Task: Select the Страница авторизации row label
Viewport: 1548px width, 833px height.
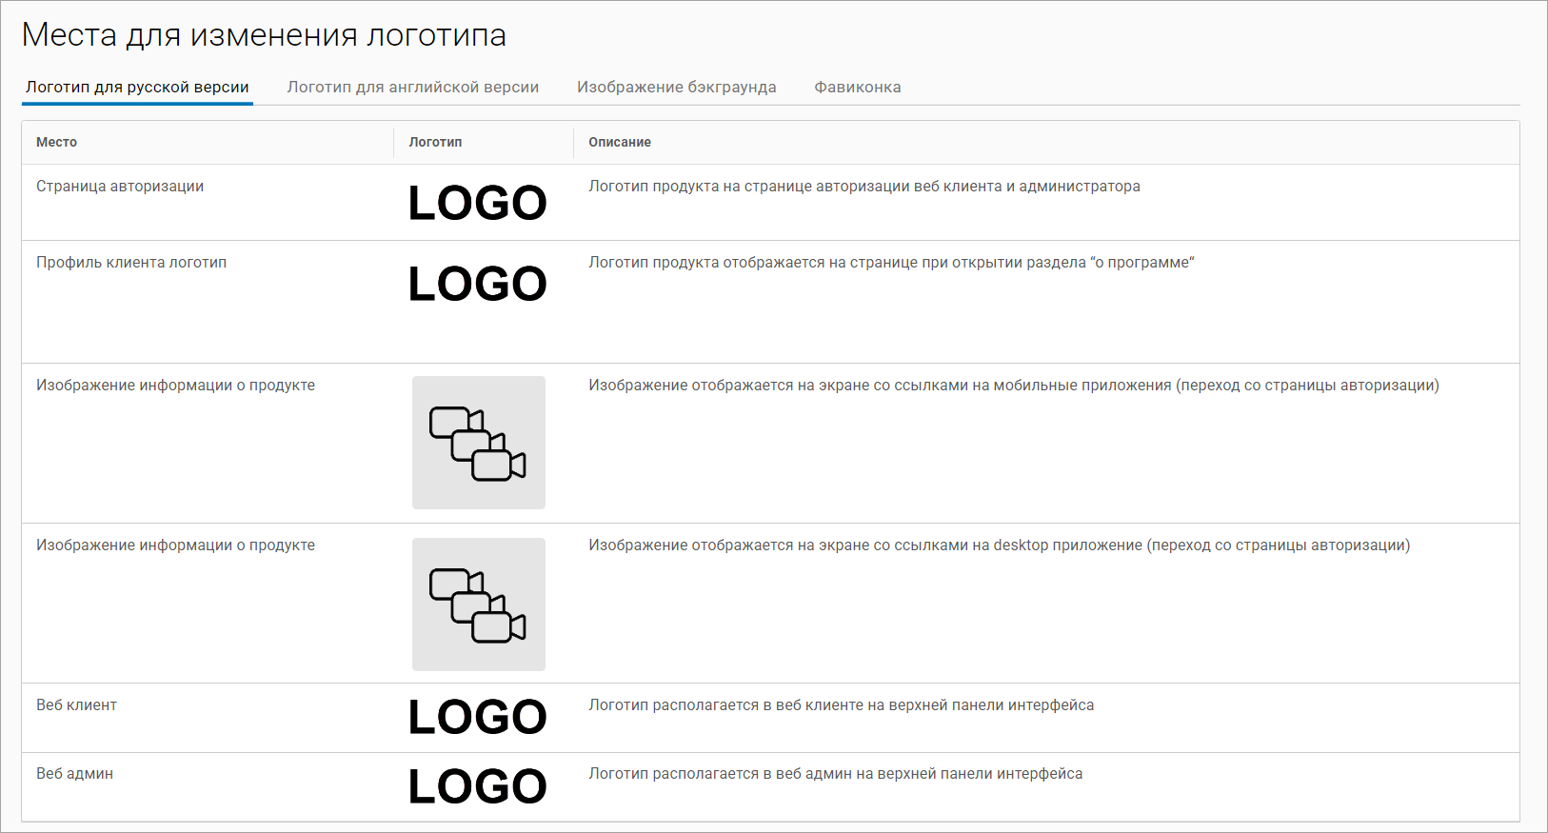Action: click(120, 187)
